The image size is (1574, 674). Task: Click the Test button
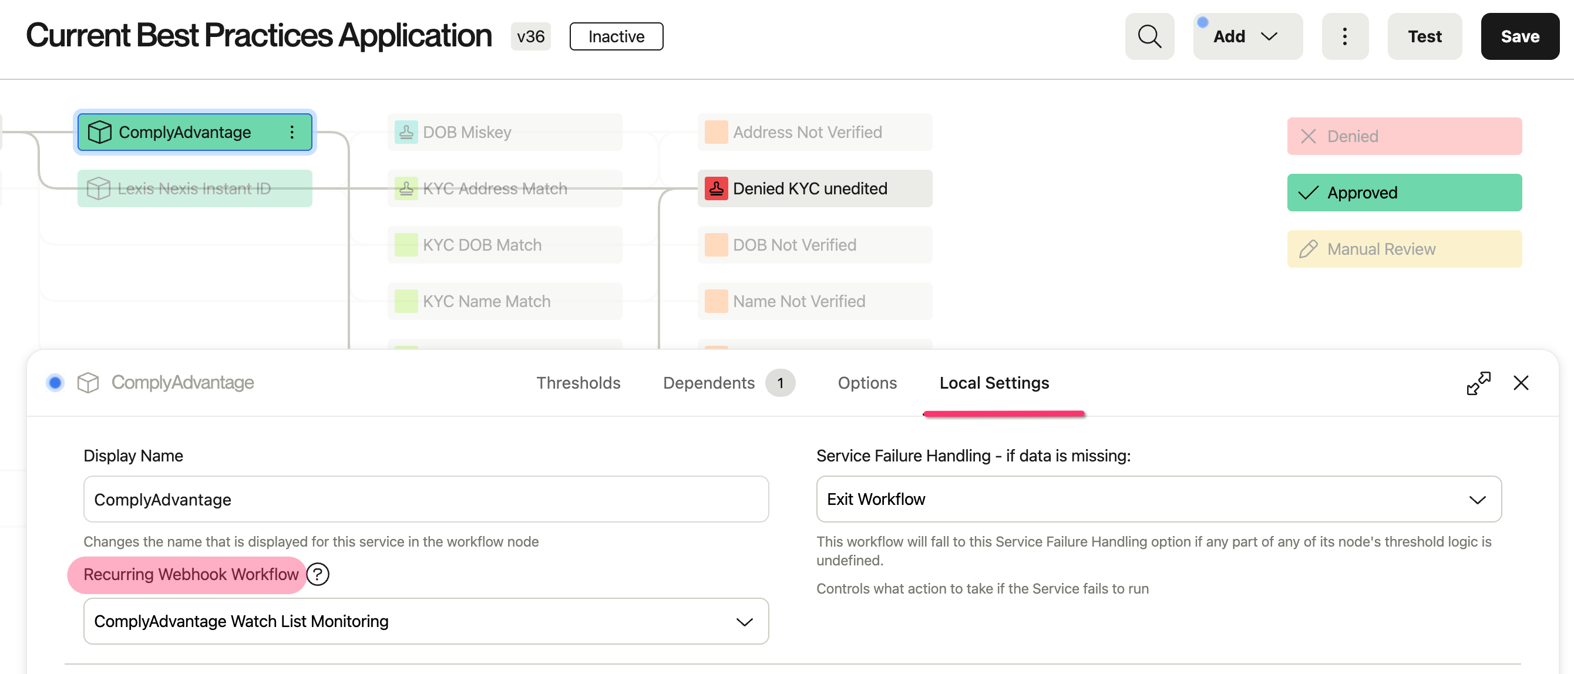click(1424, 36)
